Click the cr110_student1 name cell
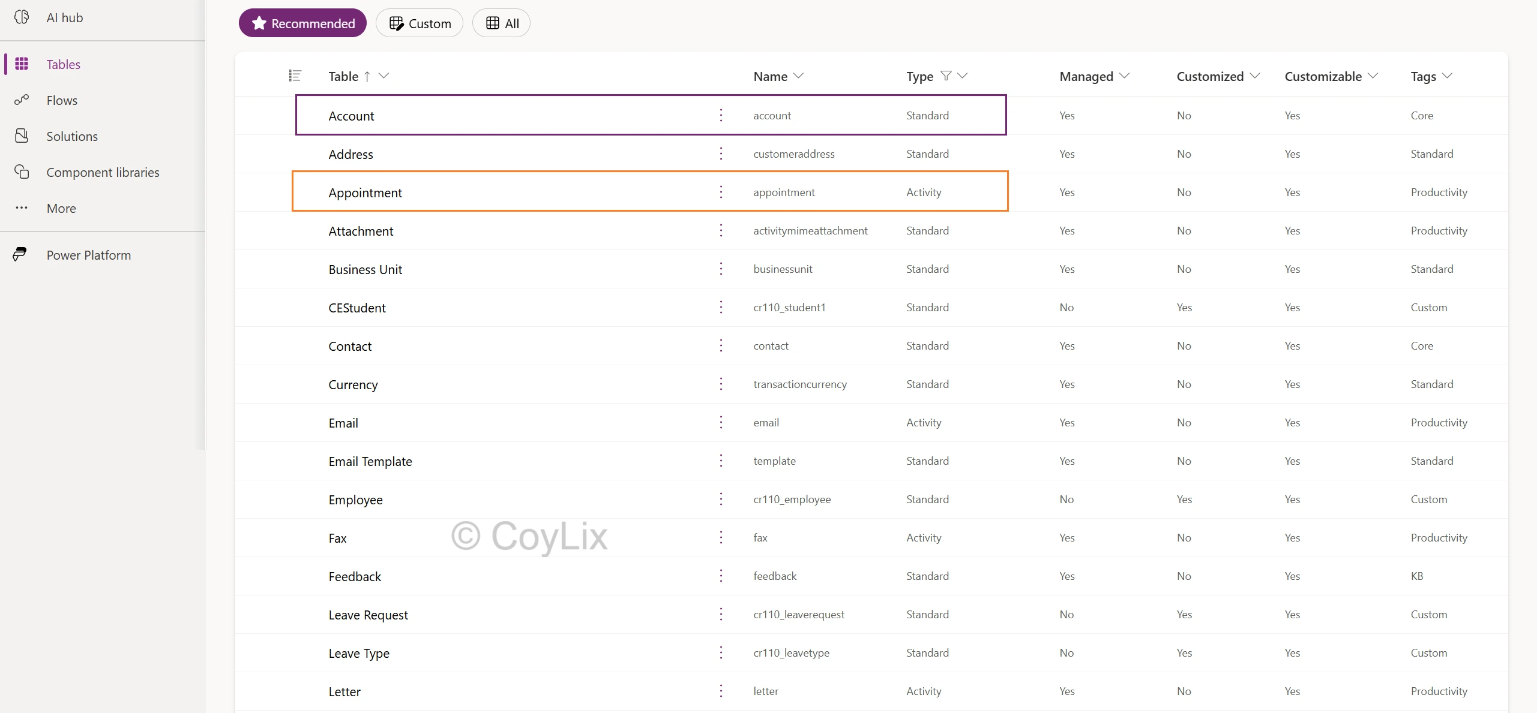Viewport: 1537px width, 713px height. (x=789, y=307)
